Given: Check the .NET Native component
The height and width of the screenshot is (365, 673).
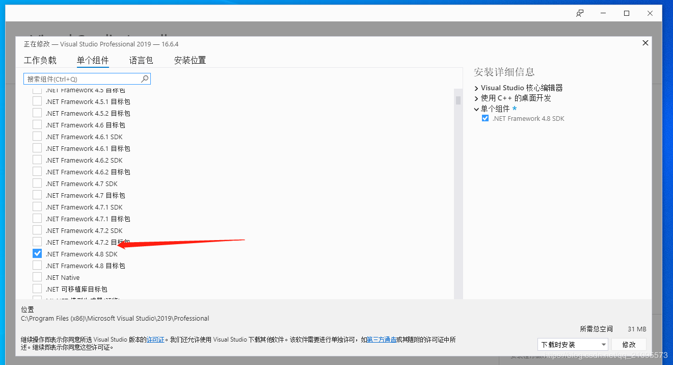Looking at the screenshot, I should tap(37, 277).
